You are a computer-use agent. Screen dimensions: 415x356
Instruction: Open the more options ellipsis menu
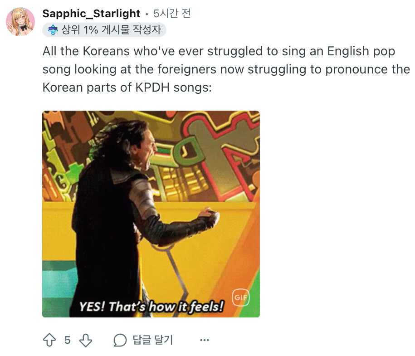[x=205, y=340]
